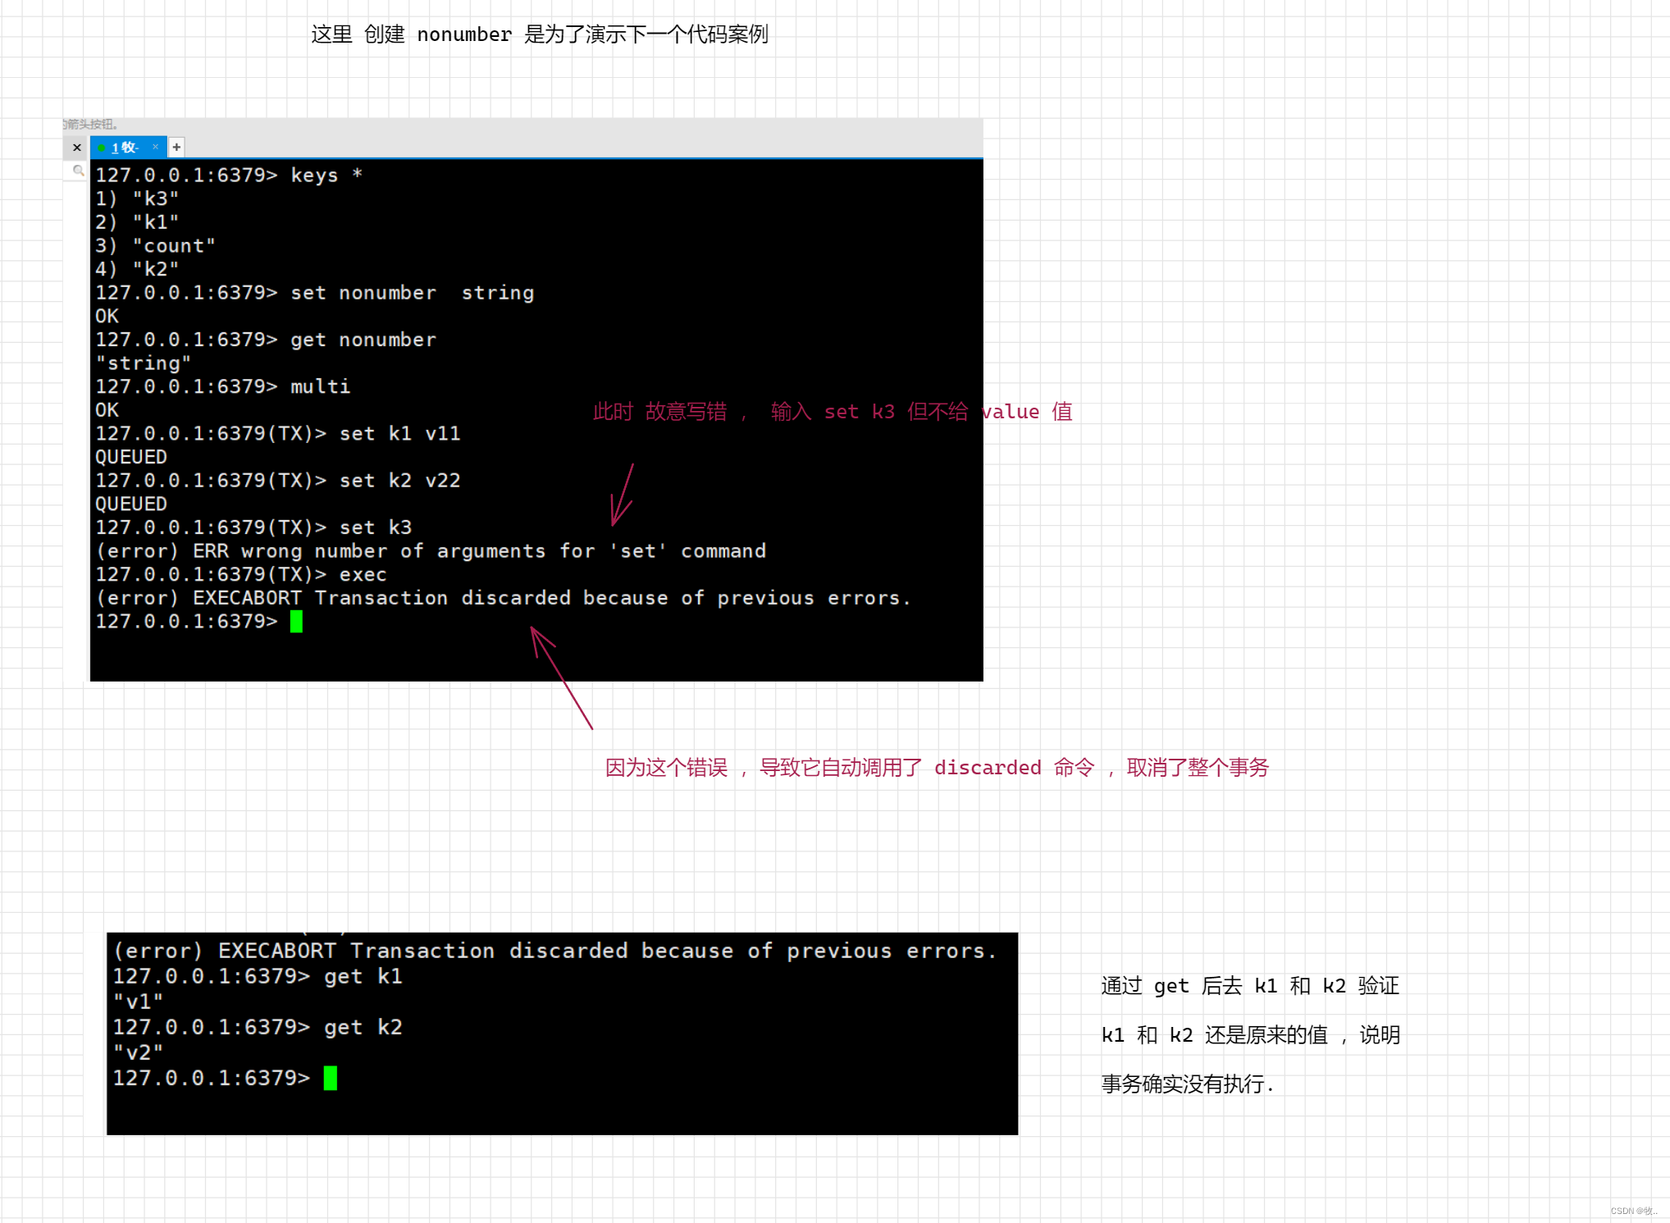The width and height of the screenshot is (1670, 1223).
Task: Click the note '通过 get 后去 k1 和 k2 验证'
Action: tap(1250, 986)
